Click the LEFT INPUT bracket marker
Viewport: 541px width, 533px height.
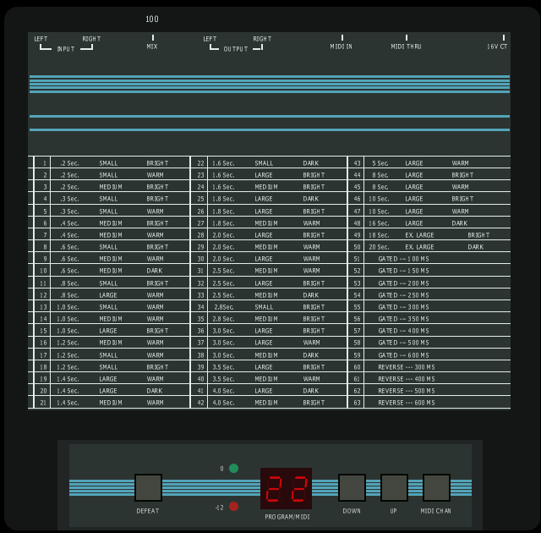[45, 47]
